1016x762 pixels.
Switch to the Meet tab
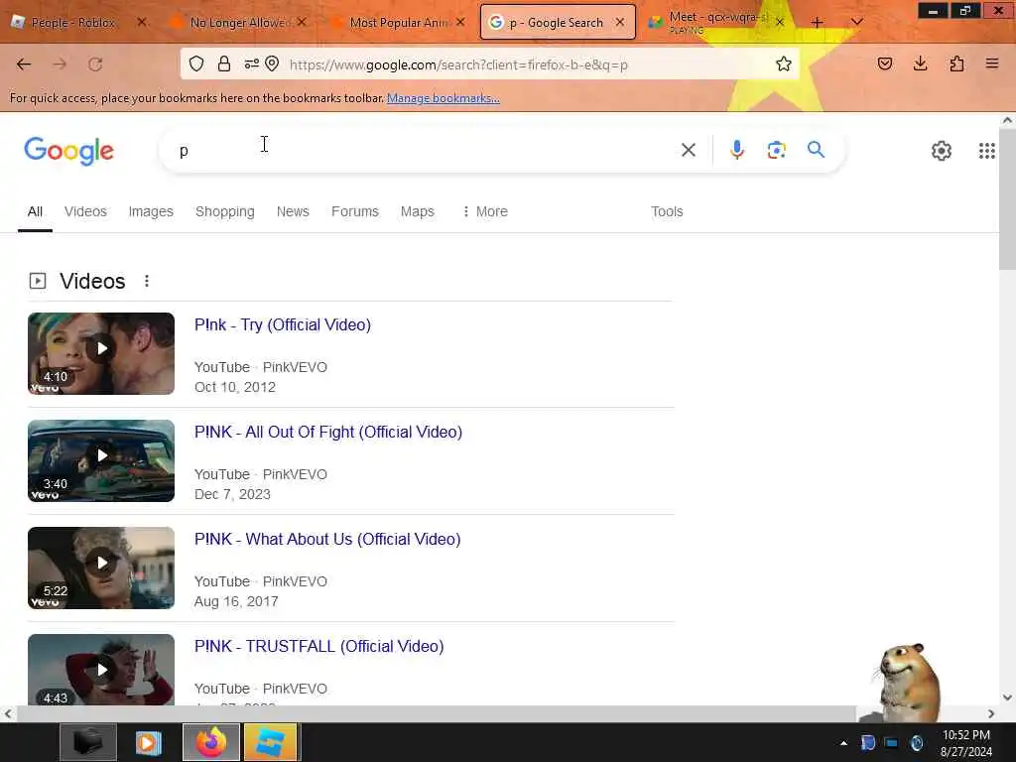(716, 23)
